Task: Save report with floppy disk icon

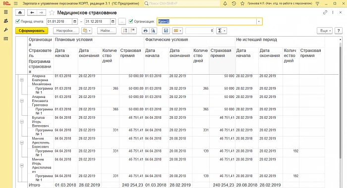Action: point(166,31)
